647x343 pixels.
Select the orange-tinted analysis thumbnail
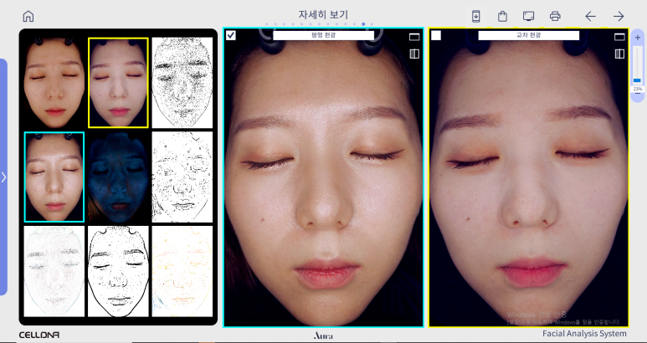pos(182,271)
